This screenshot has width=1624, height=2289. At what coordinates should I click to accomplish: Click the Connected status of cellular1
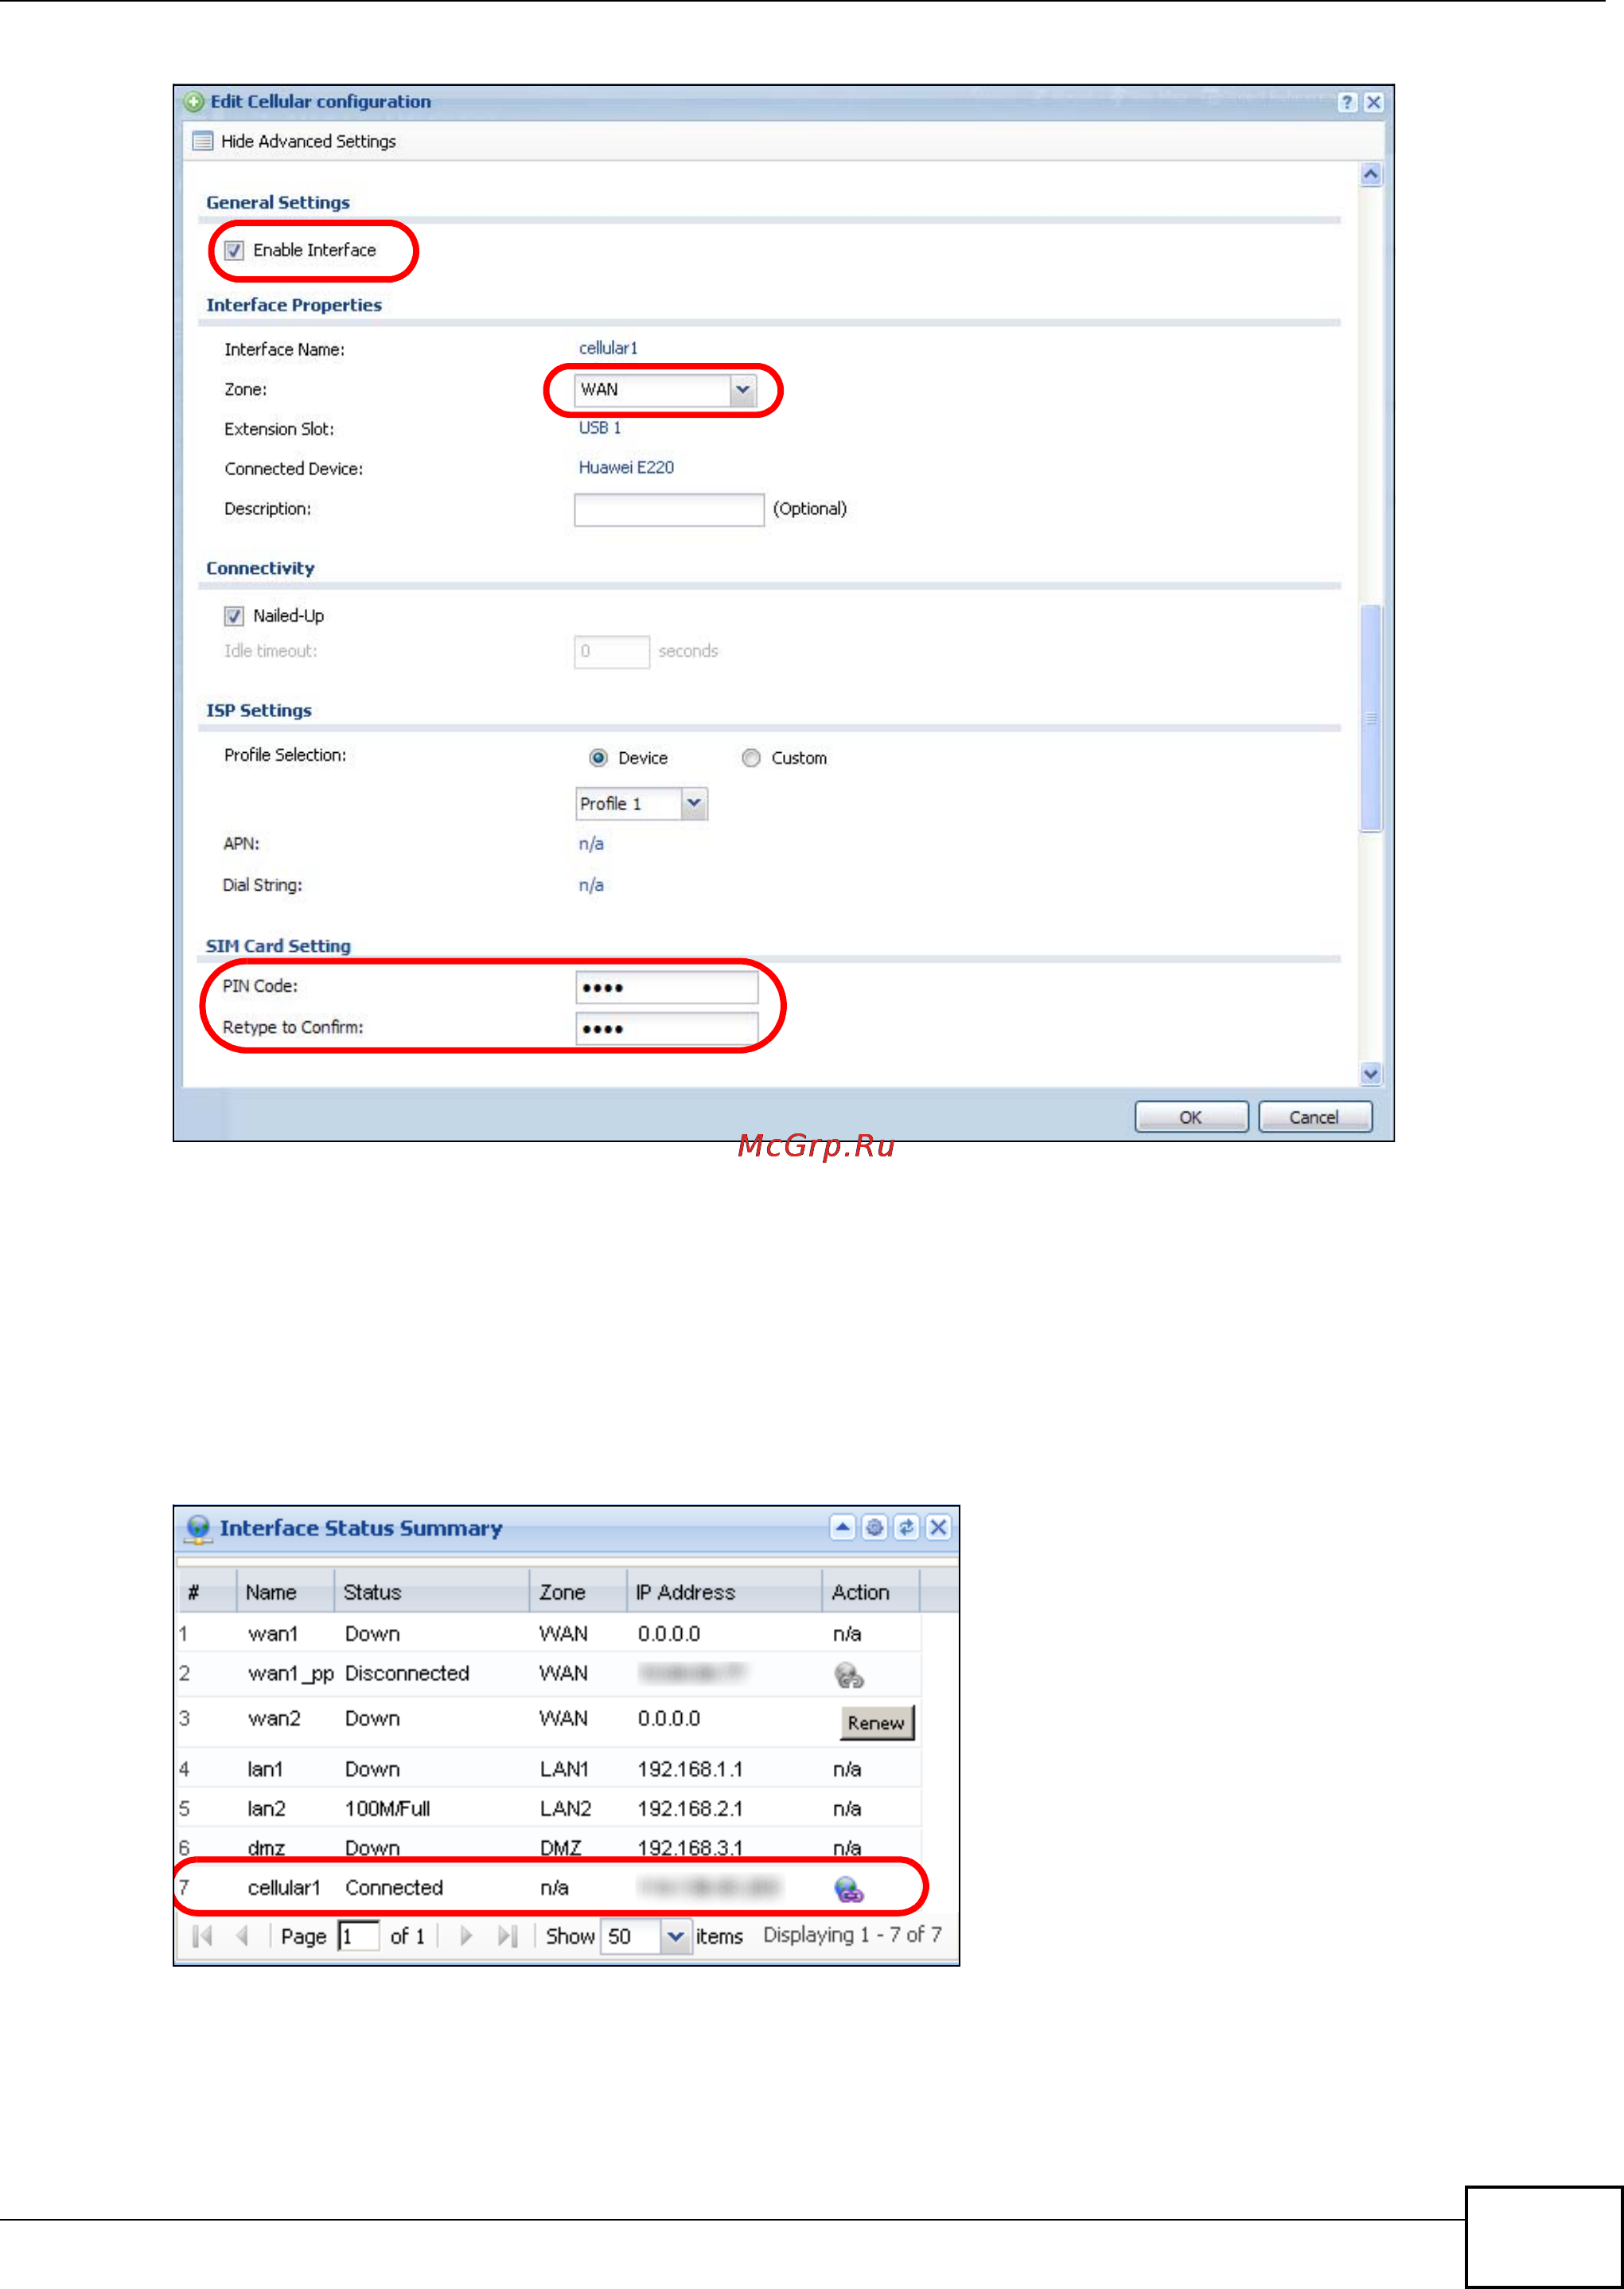point(394,1888)
